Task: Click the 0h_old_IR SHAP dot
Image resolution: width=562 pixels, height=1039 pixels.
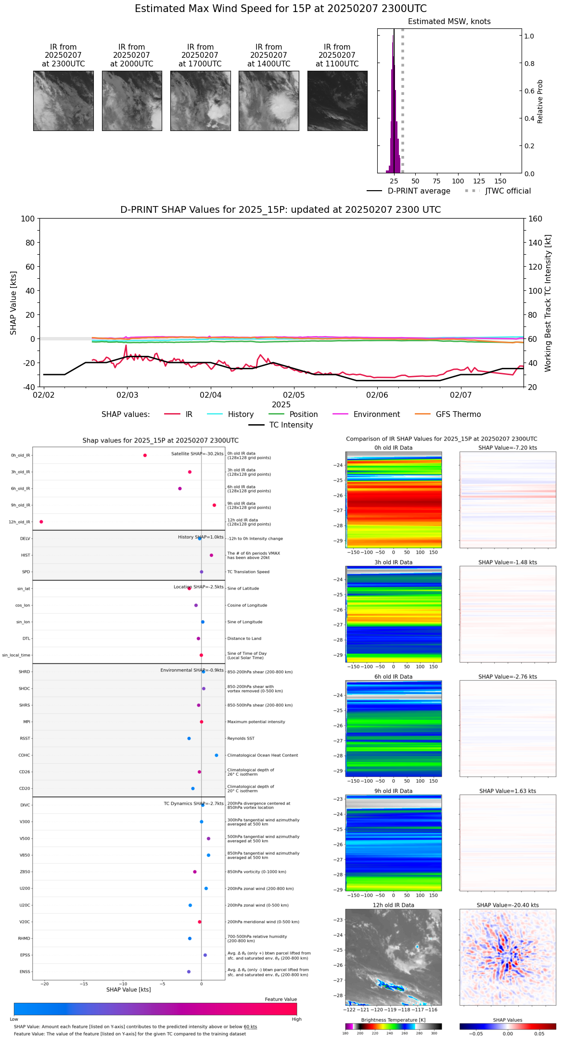Action: (145, 455)
